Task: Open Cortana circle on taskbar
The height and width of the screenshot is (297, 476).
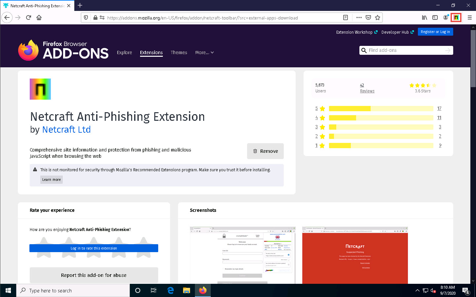Action: click(x=138, y=290)
